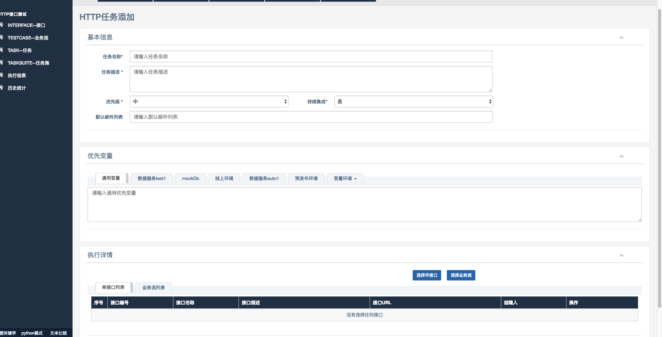Click the 接口URL column header
The height and width of the screenshot is (337, 662).
tap(435, 302)
